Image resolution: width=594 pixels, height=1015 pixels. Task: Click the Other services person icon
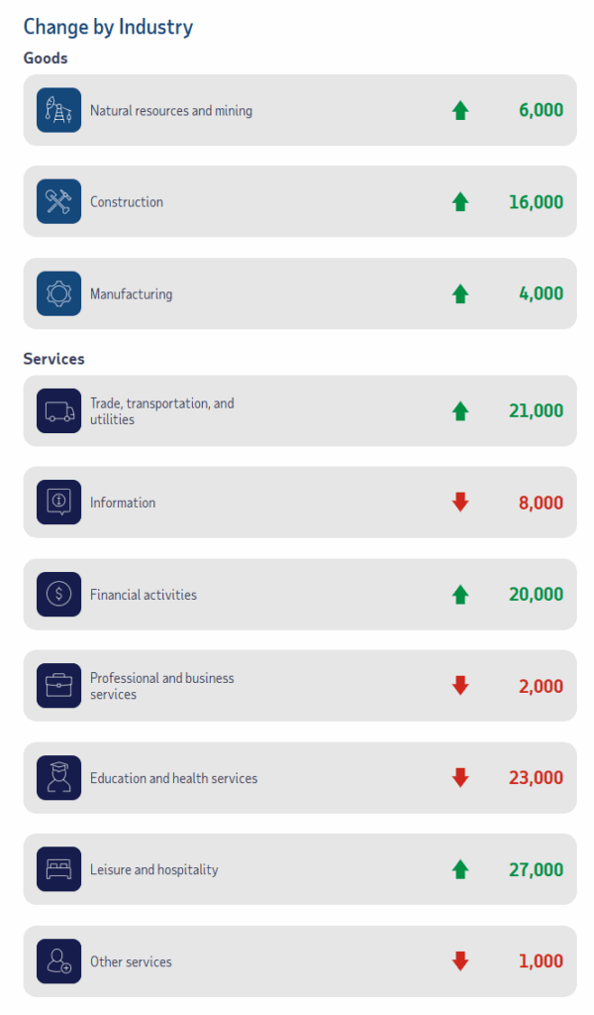pyautogui.click(x=58, y=961)
